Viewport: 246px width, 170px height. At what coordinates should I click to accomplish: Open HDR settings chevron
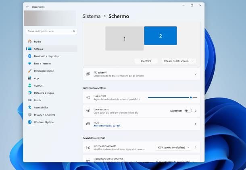click(x=196, y=124)
